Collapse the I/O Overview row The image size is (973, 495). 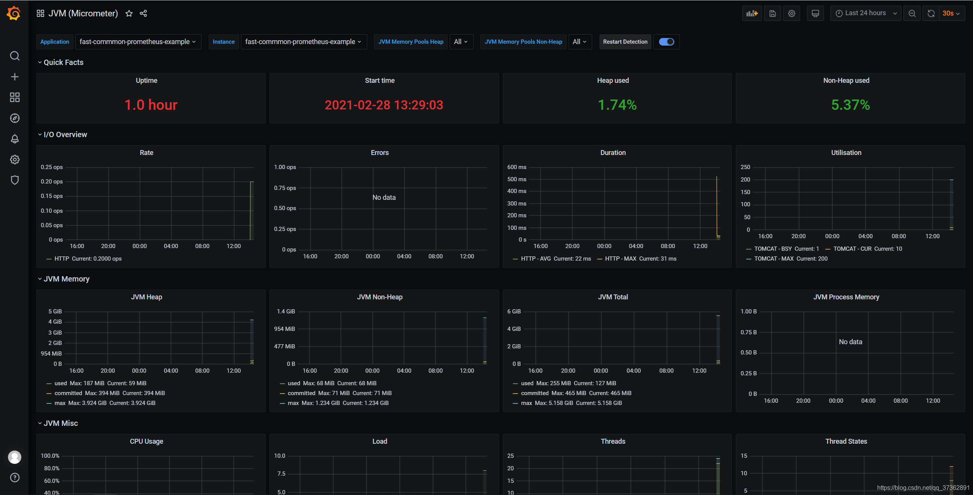click(x=62, y=134)
